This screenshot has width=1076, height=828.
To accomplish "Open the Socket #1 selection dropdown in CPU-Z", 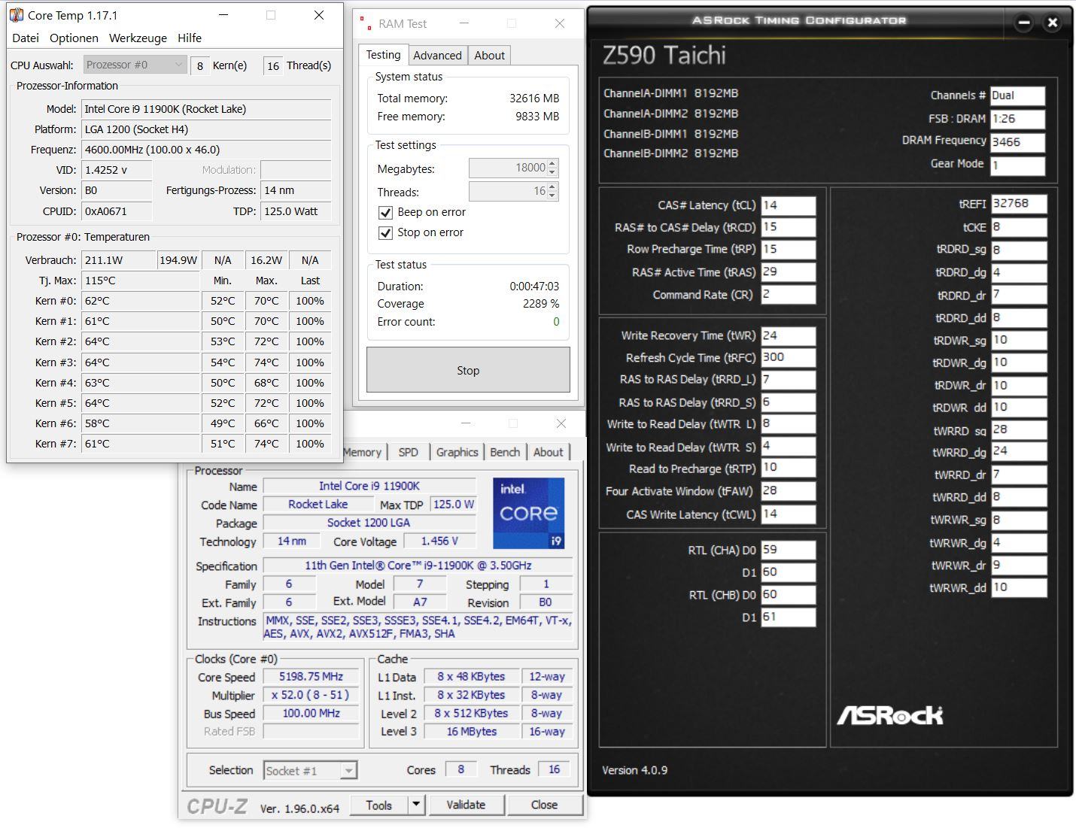I will point(310,771).
